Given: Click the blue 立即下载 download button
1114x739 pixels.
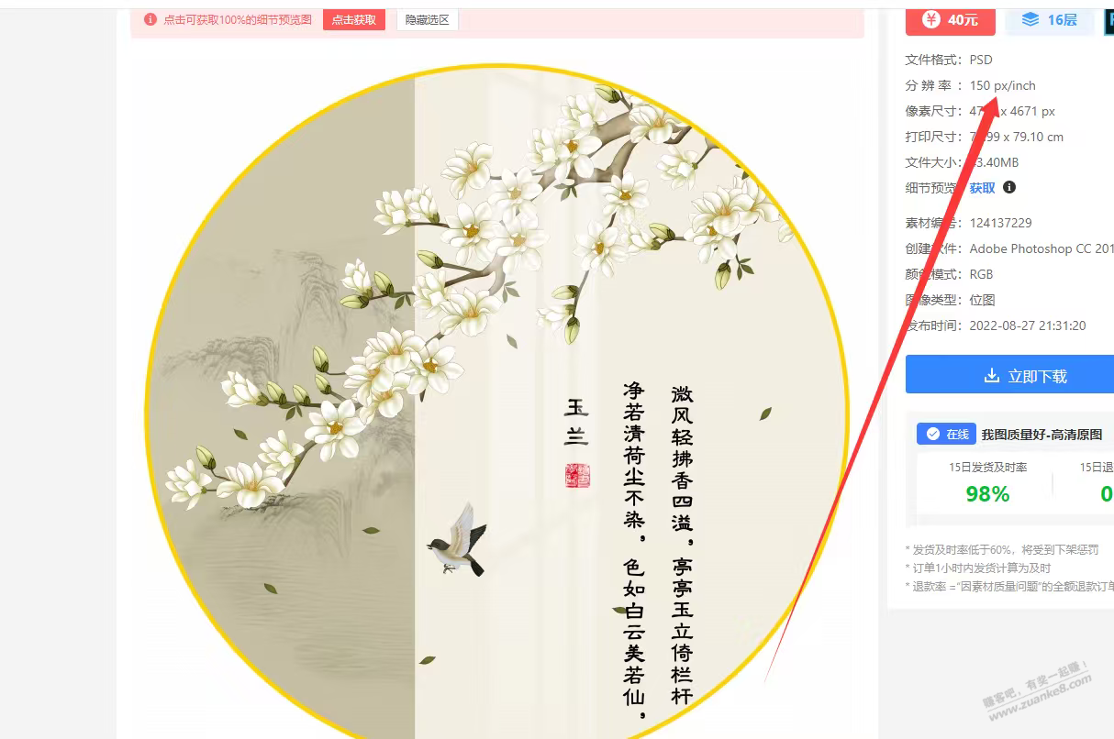Looking at the screenshot, I should (x=1009, y=376).
